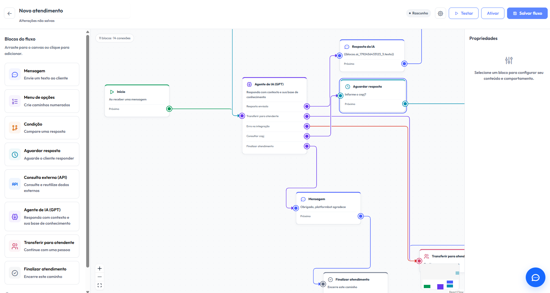Select the Aguardar resposta canvas node
This screenshot has width=550, height=293.
[373, 96]
